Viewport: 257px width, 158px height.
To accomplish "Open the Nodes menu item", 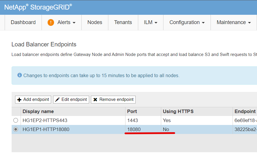I will [95, 22].
